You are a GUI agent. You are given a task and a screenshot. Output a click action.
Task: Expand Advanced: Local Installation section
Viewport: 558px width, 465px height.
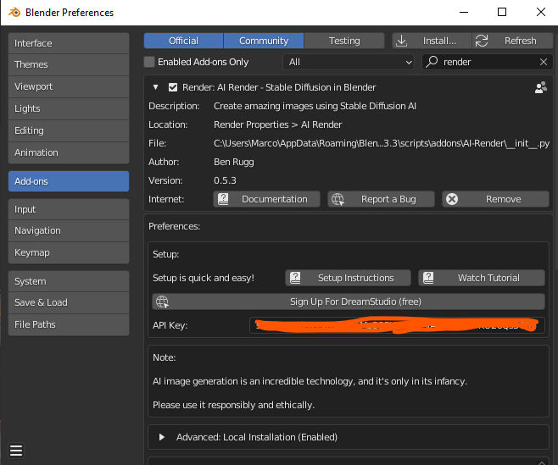pos(162,437)
